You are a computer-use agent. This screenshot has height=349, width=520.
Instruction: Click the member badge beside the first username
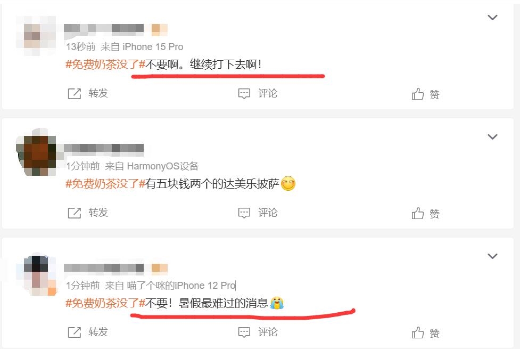tap(160, 30)
